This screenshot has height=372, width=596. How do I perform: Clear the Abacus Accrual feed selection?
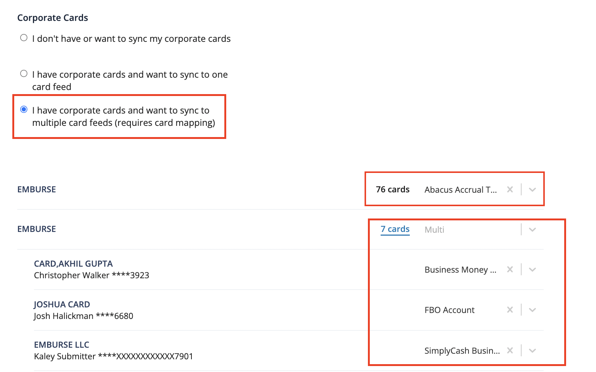[510, 189]
